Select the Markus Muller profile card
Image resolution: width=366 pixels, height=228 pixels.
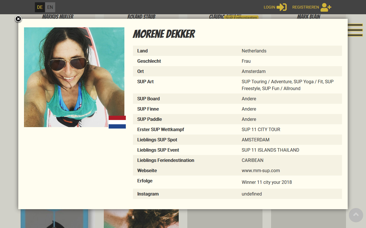tap(58, 17)
